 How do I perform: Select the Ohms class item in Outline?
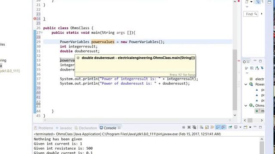tap(257, 106)
